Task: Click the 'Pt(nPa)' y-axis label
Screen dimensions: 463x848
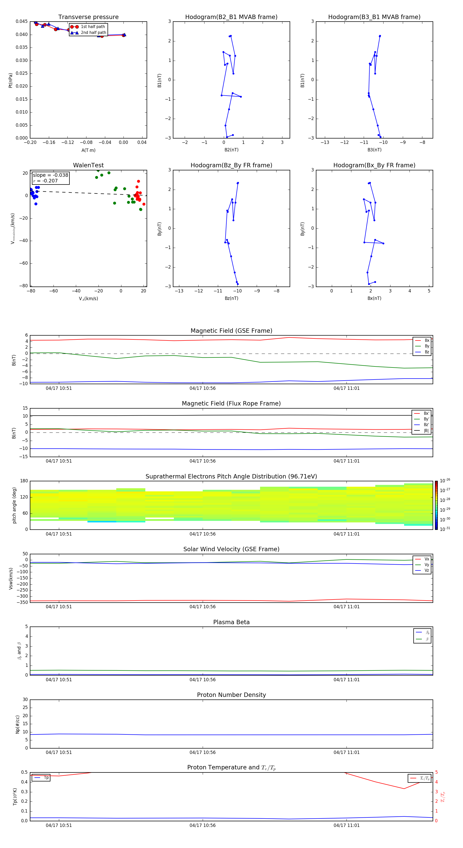Action: (x=11, y=80)
